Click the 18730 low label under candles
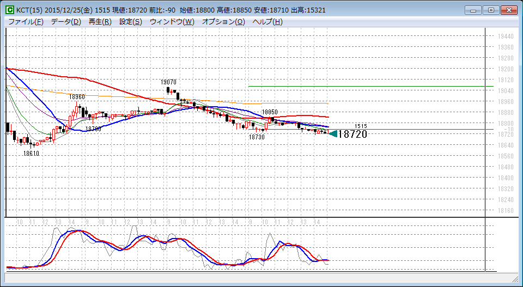 pos(257,137)
